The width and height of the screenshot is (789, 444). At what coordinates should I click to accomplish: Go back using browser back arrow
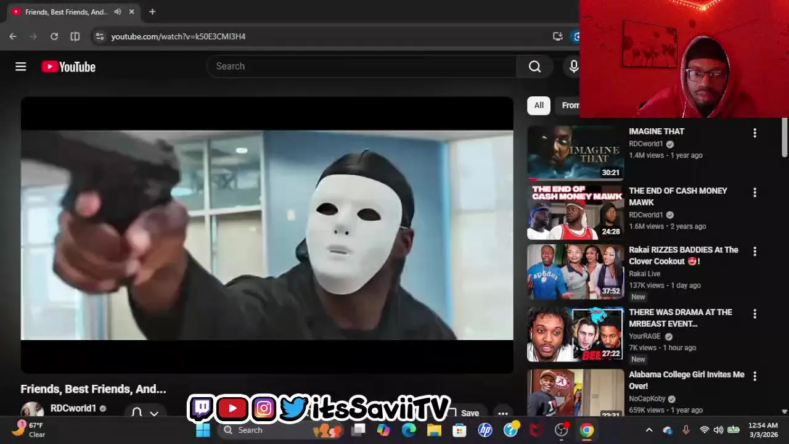[13, 36]
